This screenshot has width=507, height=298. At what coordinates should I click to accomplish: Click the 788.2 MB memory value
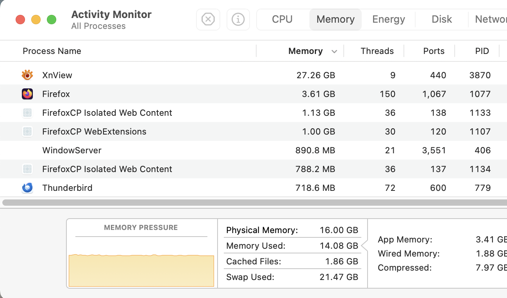coord(315,169)
